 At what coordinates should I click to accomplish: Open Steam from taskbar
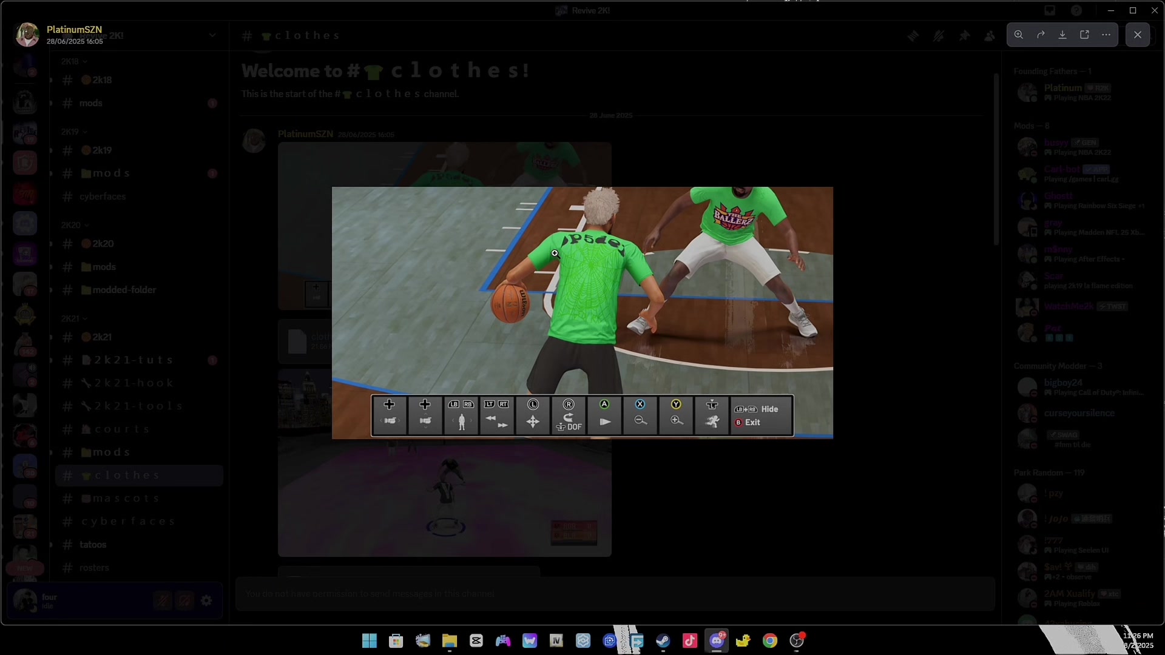coord(663,640)
